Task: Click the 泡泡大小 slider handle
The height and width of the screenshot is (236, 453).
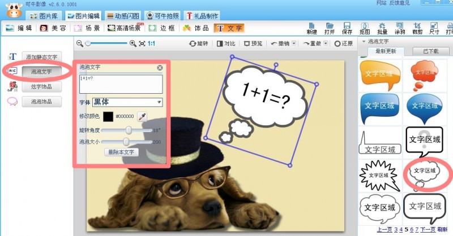Action: tap(126, 142)
